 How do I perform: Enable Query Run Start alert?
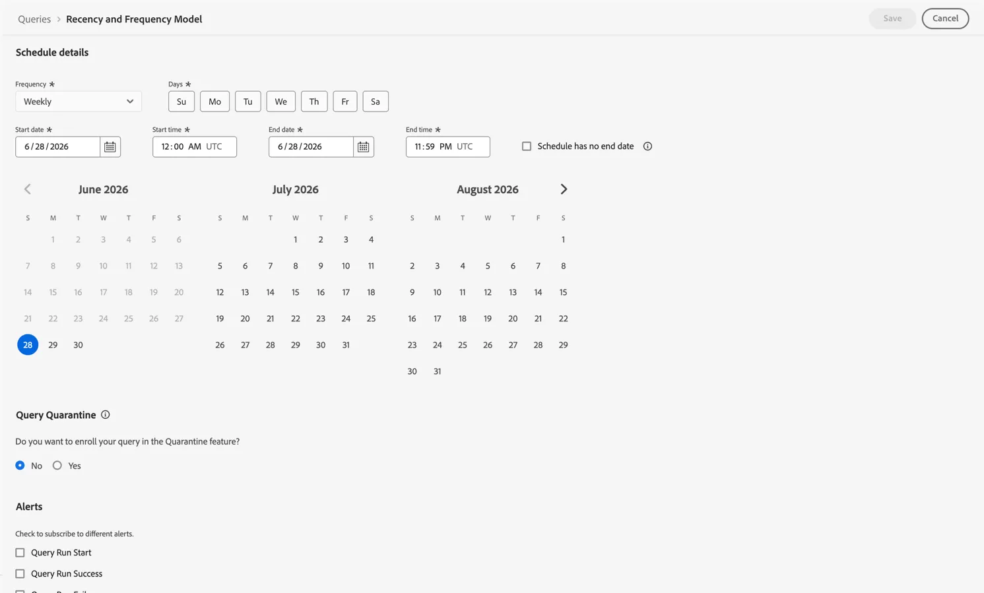(x=20, y=553)
